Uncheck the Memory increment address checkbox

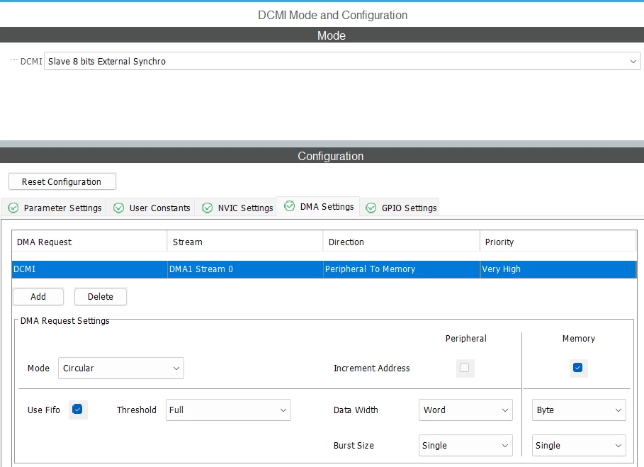pyautogui.click(x=578, y=367)
